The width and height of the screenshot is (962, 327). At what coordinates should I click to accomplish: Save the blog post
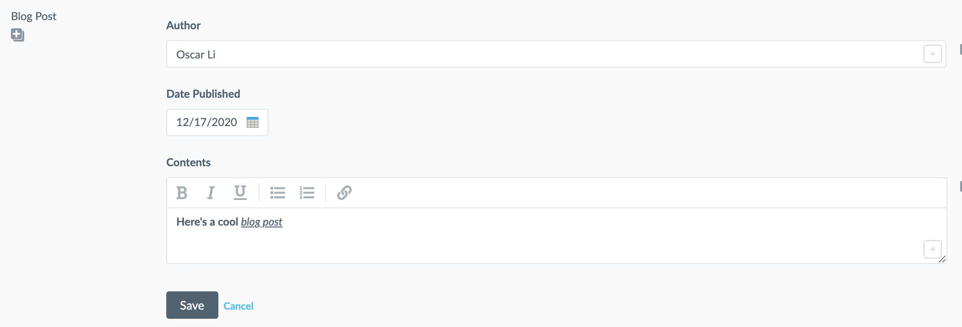(192, 305)
